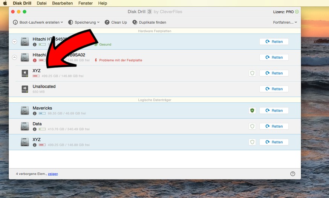Click Retten for Data volume

274,126
